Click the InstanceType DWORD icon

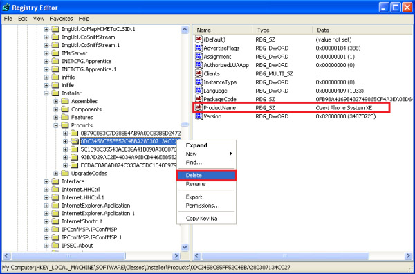tap(199, 82)
